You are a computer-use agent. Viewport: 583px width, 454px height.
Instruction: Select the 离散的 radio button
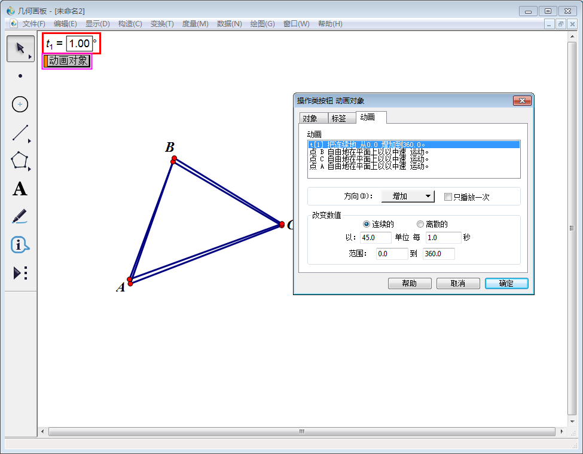pyautogui.click(x=420, y=224)
